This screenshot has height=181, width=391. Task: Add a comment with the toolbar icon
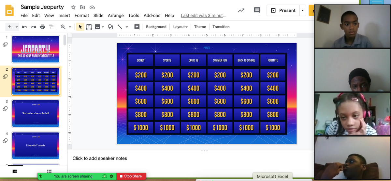(137, 27)
